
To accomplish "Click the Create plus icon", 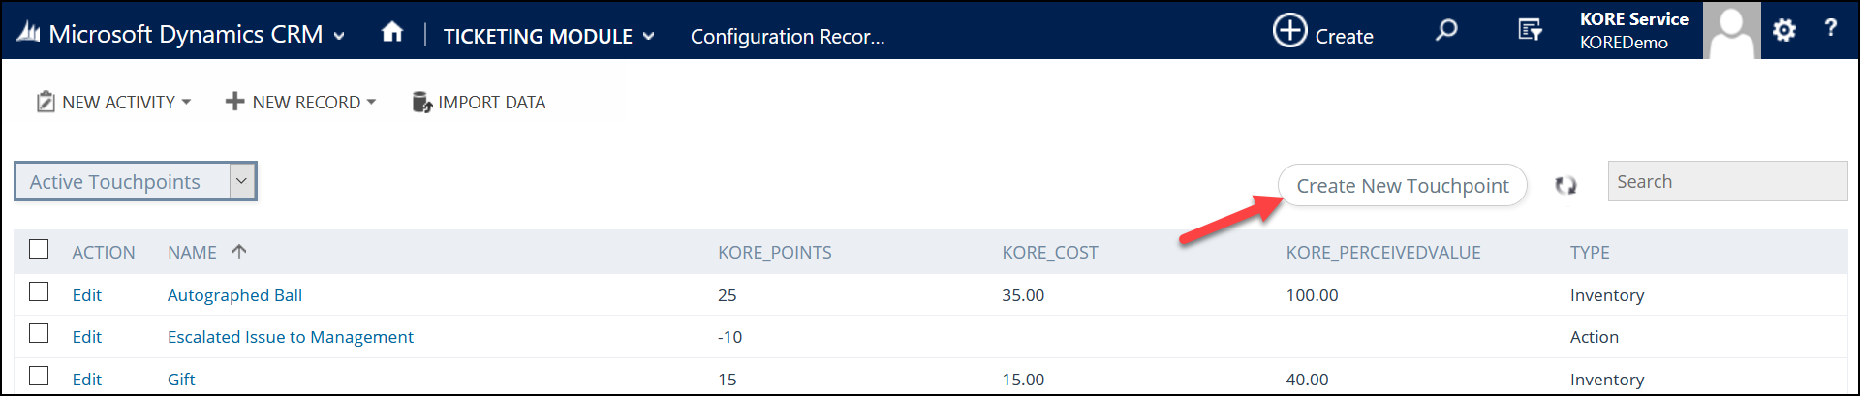I will click(x=1289, y=30).
